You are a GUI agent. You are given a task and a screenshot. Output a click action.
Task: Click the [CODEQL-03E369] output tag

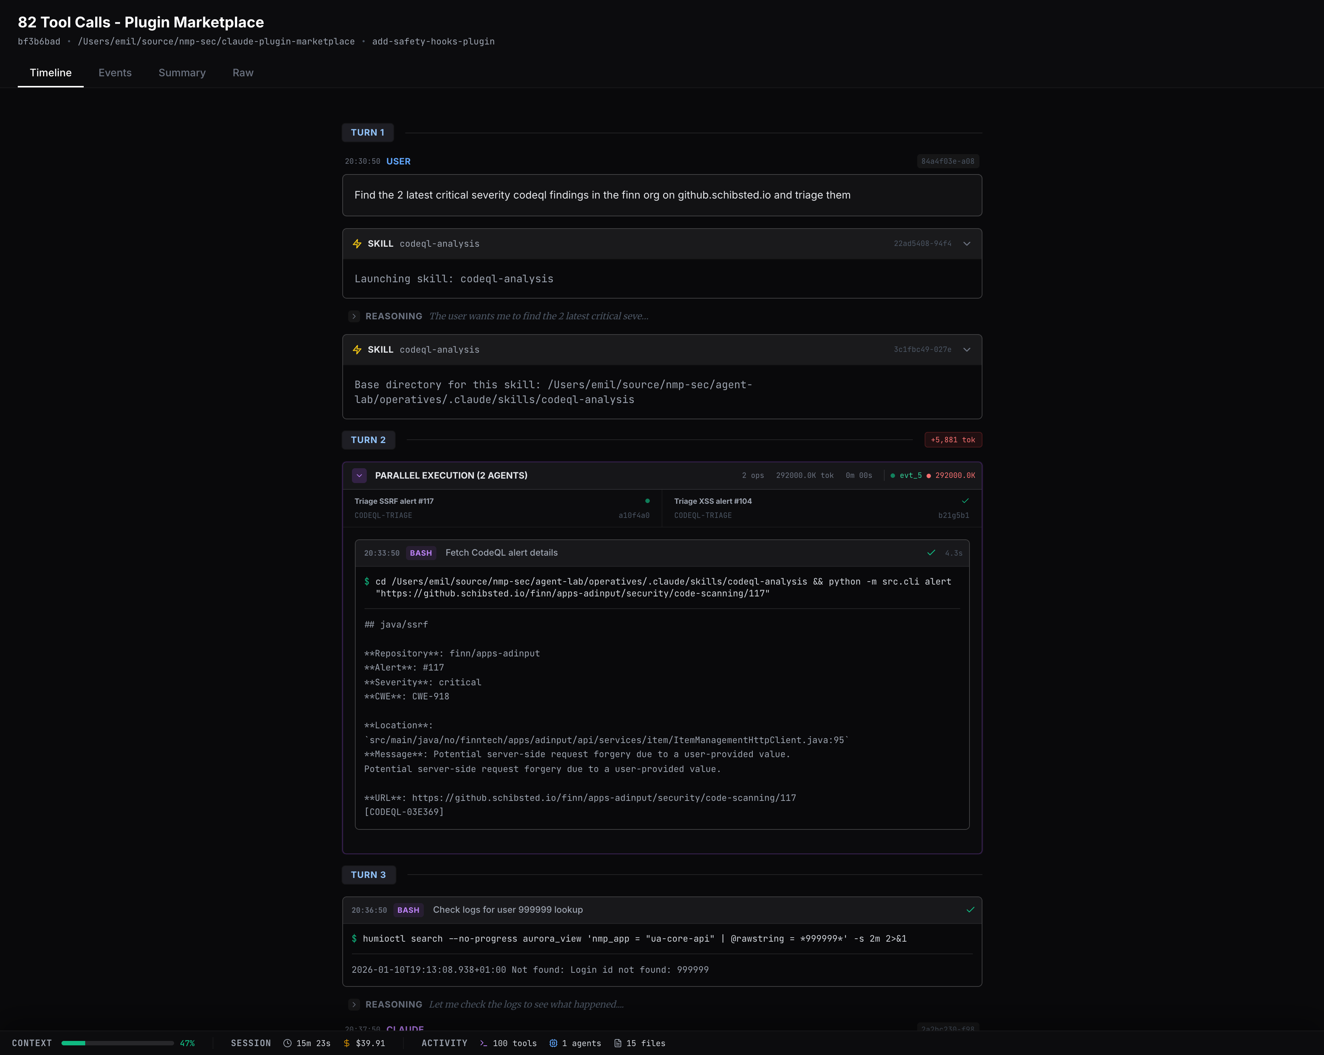(x=404, y=812)
